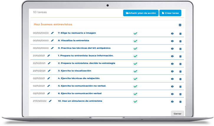Viewport: 214px width, 126px height.
Task: Open task '1. Prepara tu entrevista: busca información'
Action: [85, 56]
